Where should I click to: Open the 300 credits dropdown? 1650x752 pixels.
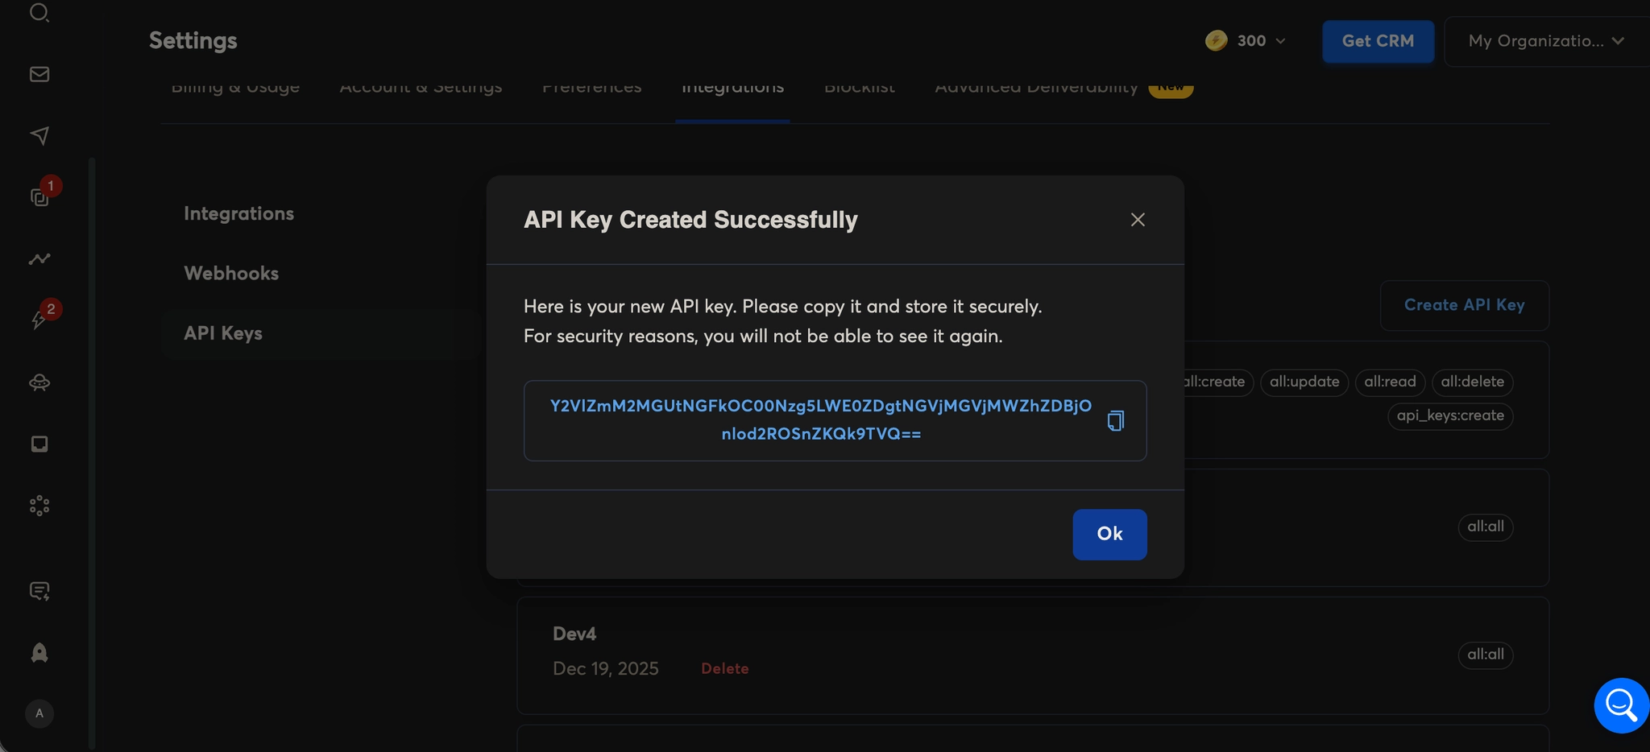[x=1246, y=40]
